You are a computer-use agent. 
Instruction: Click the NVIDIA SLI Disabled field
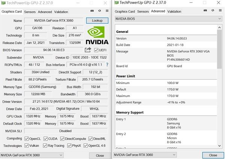point(65,131)
